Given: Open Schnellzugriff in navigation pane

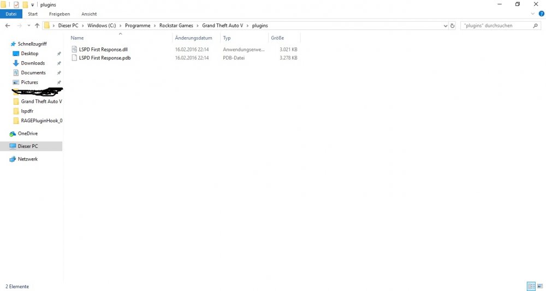Looking at the screenshot, I should (x=32, y=44).
